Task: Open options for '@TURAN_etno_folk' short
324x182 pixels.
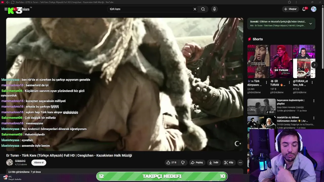Action: (312, 82)
